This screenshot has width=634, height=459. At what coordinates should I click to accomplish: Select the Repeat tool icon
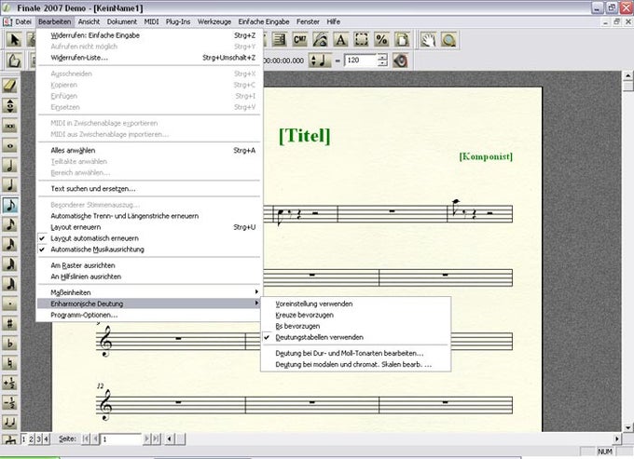point(280,39)
